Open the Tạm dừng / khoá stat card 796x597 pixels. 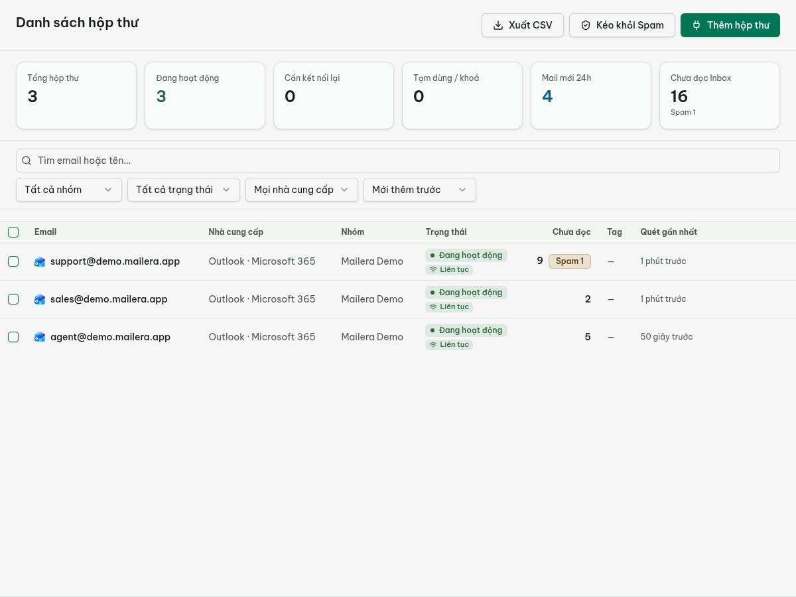click(x=462, y=96)
